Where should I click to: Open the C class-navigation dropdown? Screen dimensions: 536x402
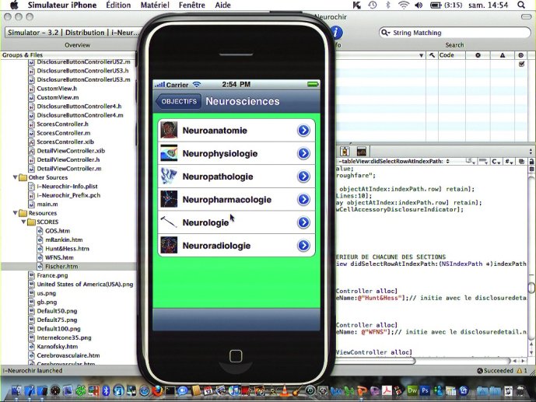tap(496, 161)
